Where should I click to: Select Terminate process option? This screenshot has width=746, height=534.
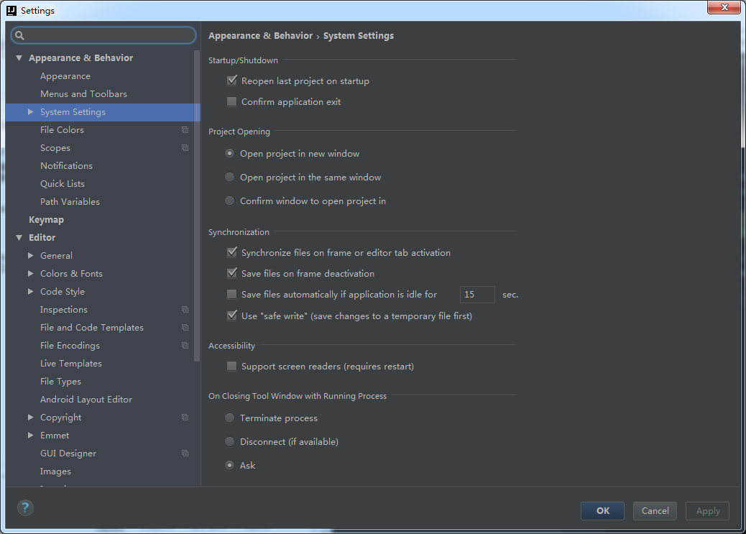pyautogui.click(x=230, y=418)
